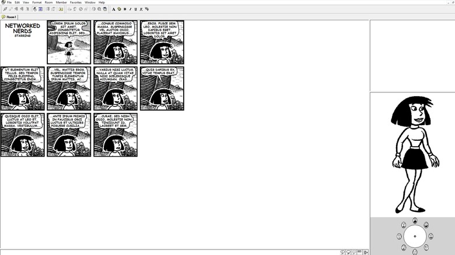Open the Favorites menu
The image size is (455, 255).
click(x=76, y=2)
